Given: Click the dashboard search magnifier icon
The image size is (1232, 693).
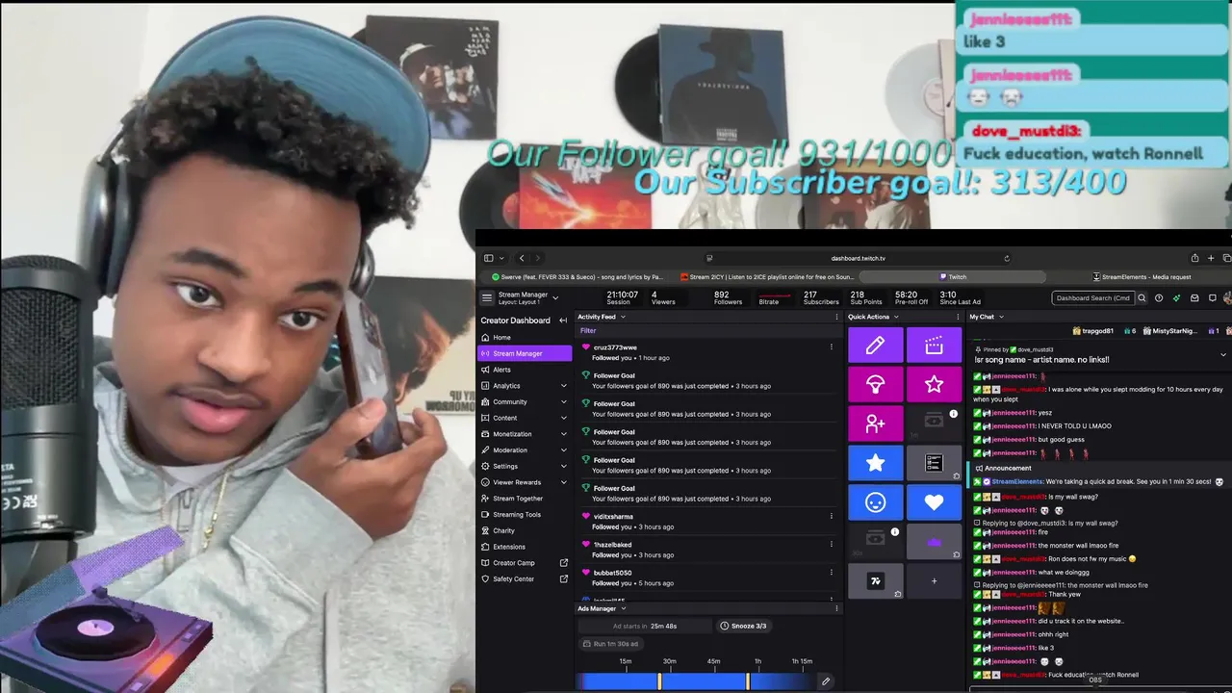Looking at the screenshot, I should pyautogui.click(x=1142, y=298).
